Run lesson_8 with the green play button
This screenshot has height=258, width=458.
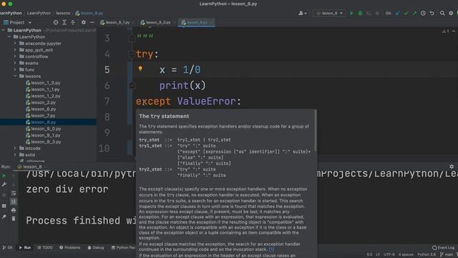tap(351, 13)
